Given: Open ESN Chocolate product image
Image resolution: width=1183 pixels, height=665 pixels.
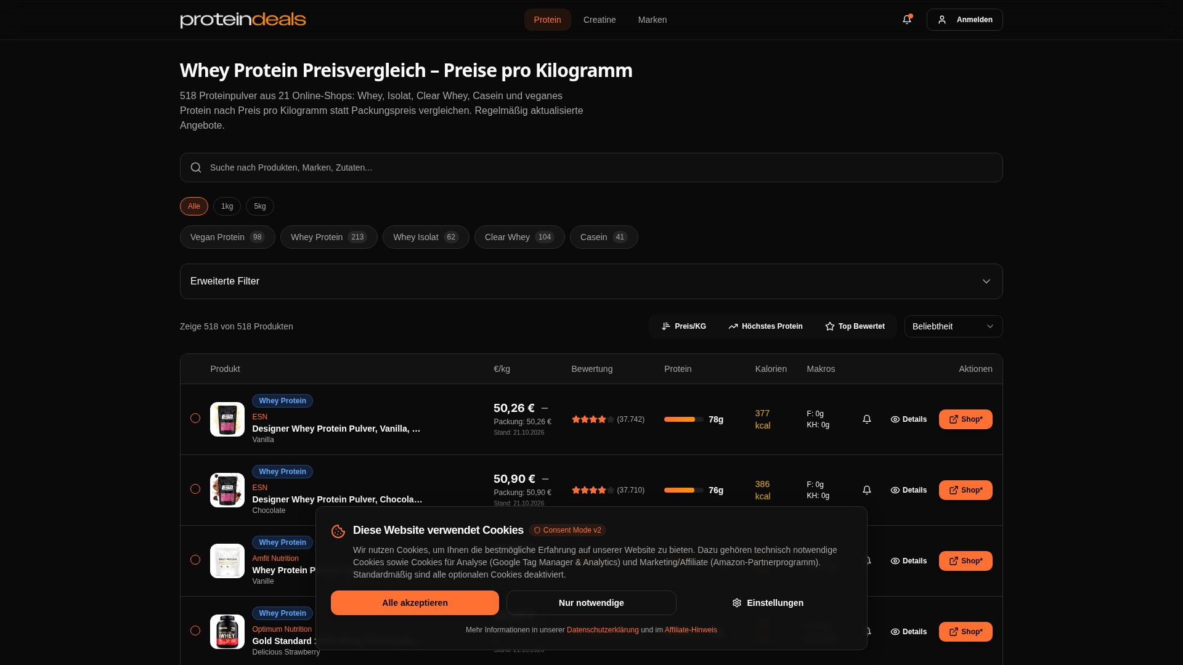Looking at the screenshot, I should pos(227,490).
